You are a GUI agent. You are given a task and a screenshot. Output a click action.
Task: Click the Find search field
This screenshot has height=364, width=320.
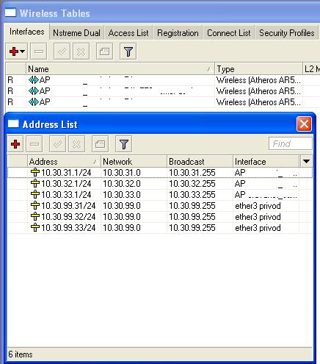point(291,143)
